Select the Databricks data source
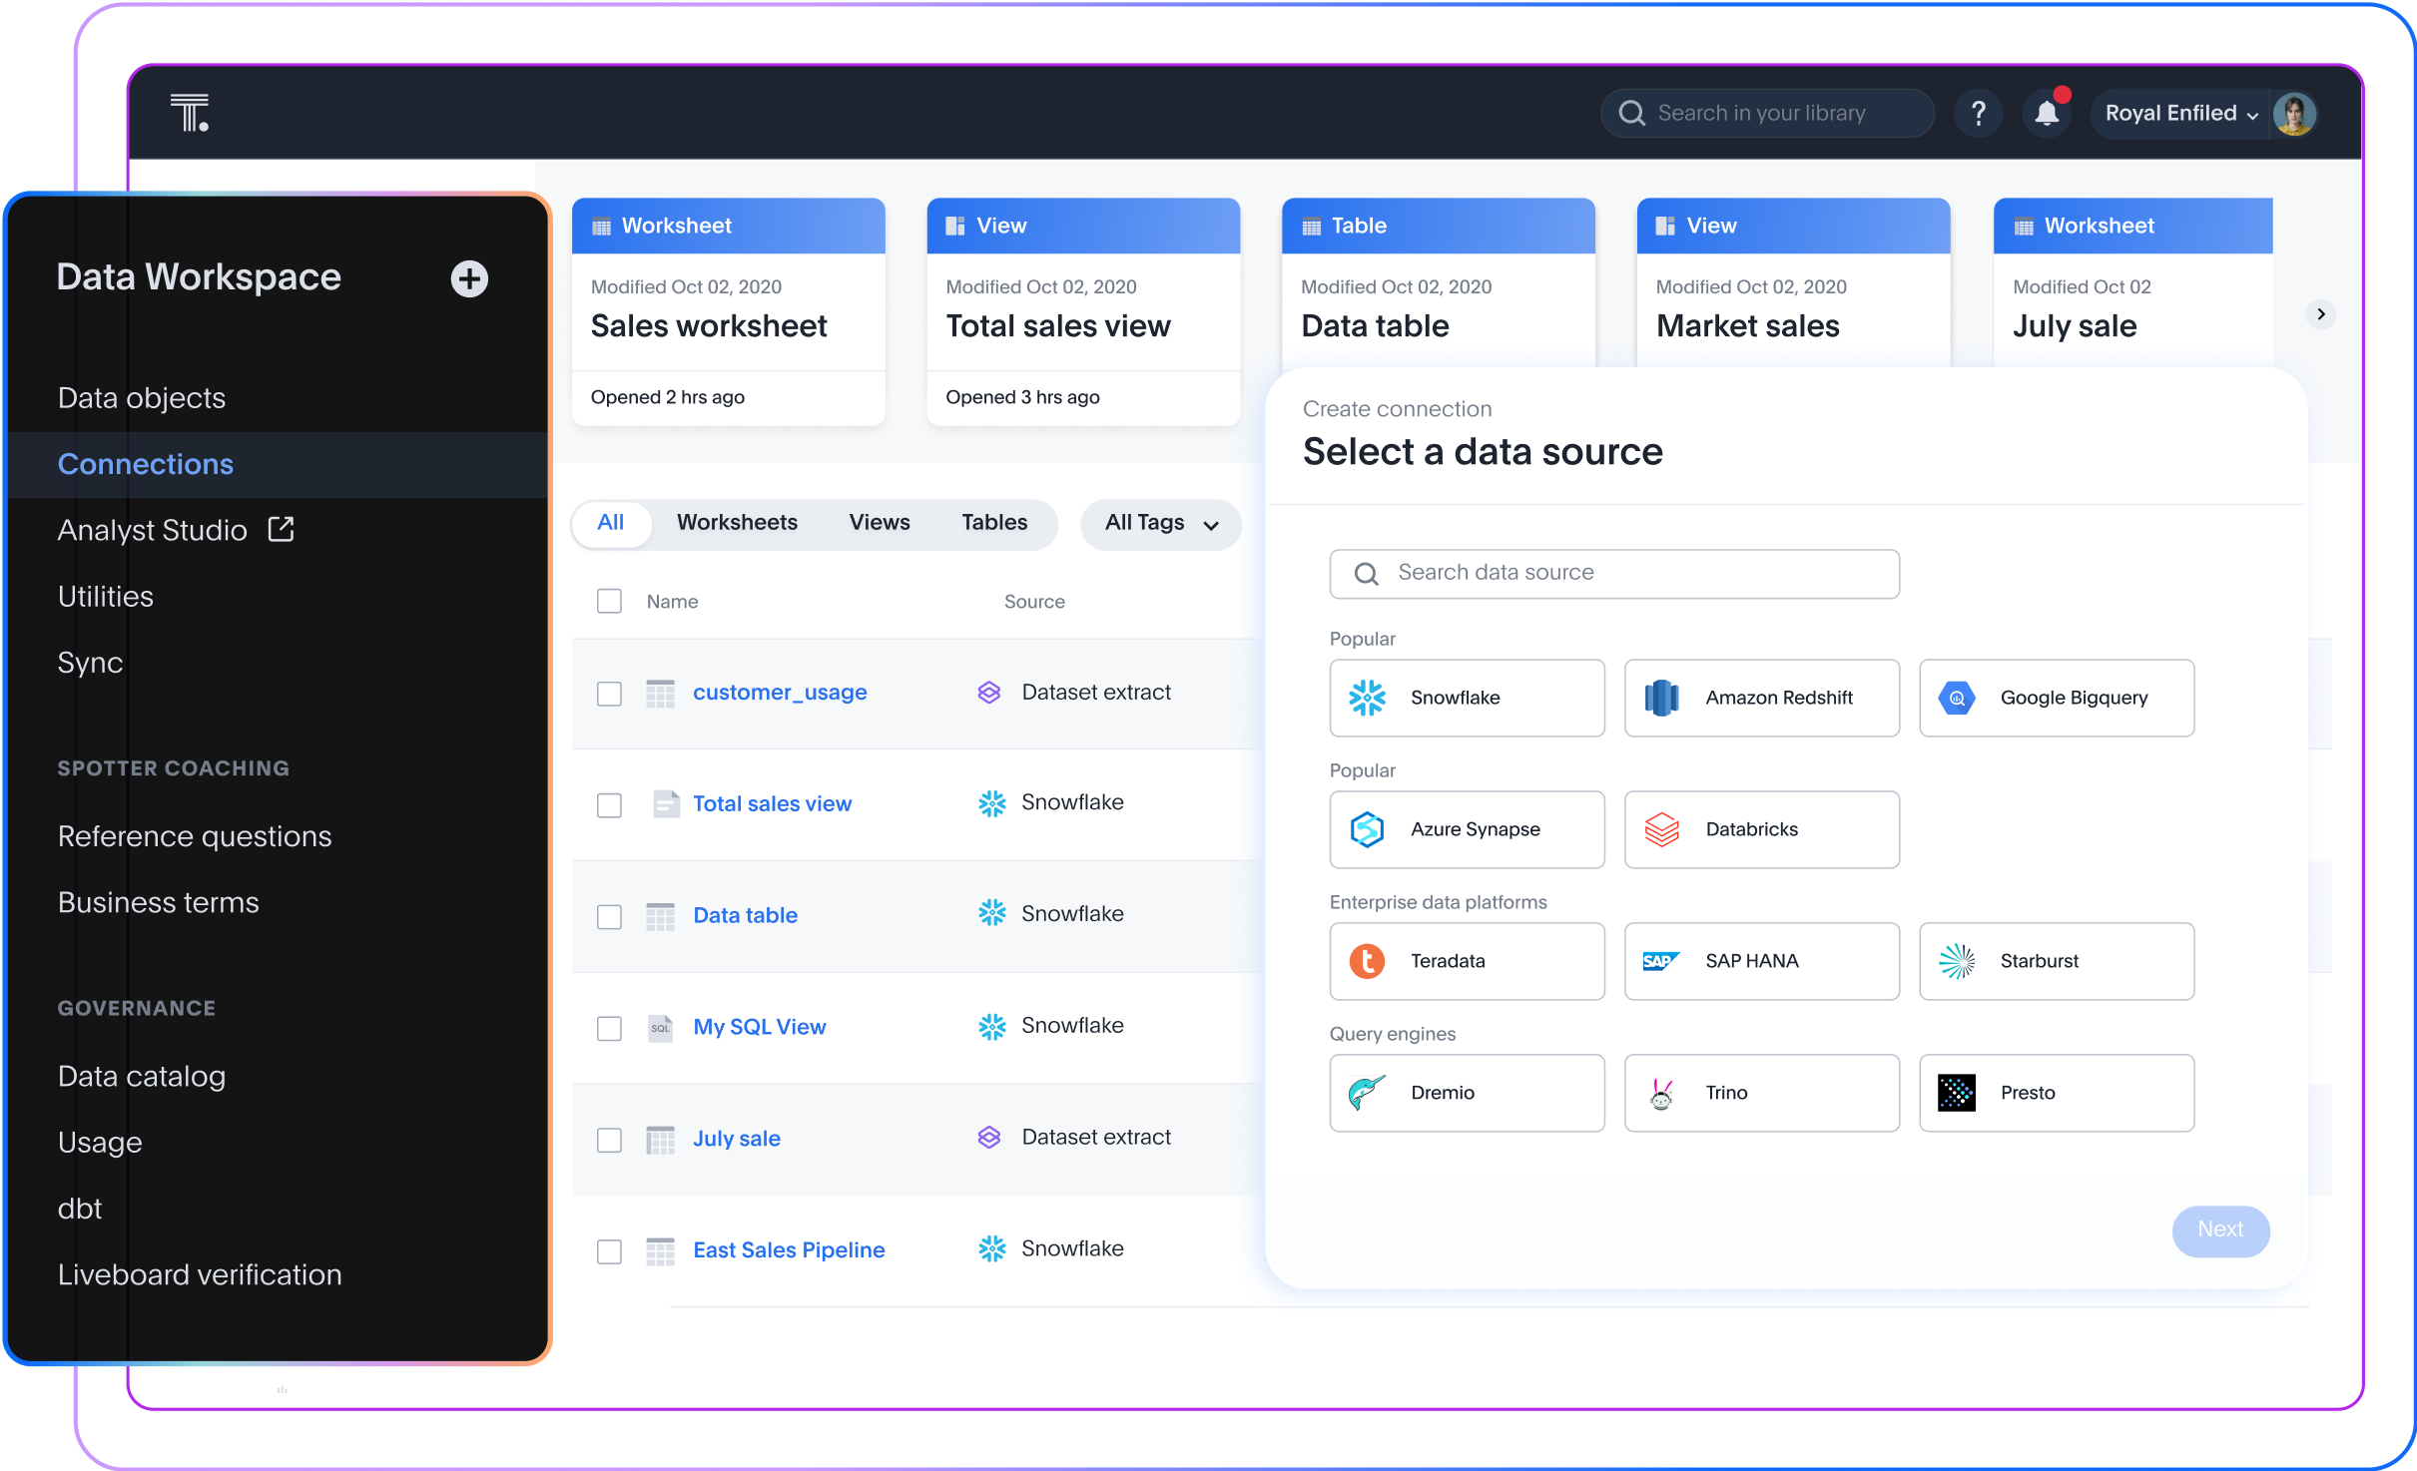 (x=1761, y=829)
